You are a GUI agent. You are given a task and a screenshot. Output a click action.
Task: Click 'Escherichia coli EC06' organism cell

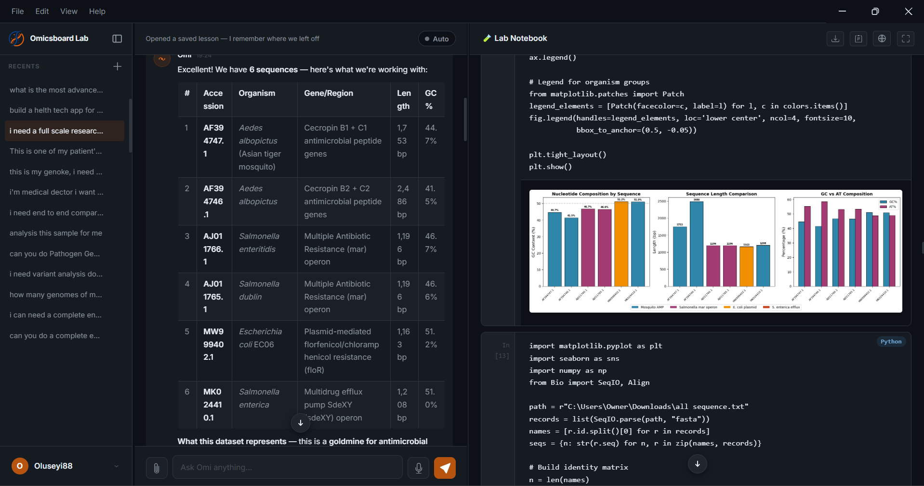coord(264,351)
